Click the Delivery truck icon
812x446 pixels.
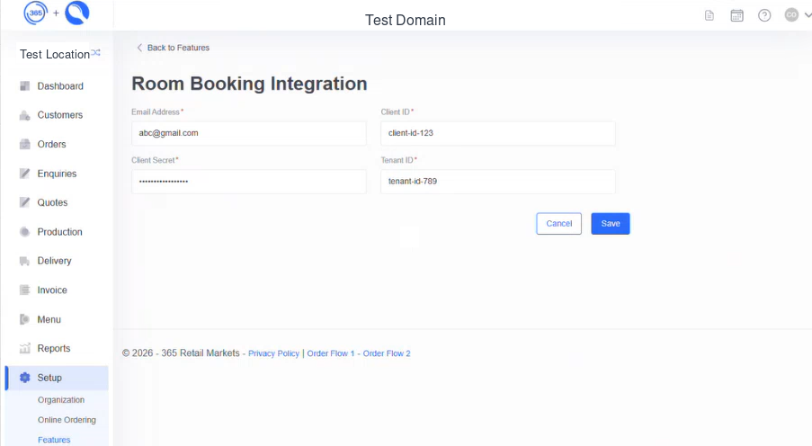(25, 261)
